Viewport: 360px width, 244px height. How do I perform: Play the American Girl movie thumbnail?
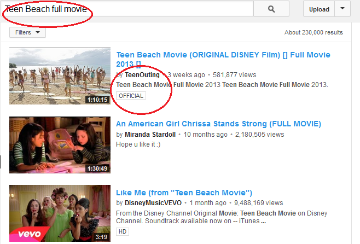pos(60,145)
